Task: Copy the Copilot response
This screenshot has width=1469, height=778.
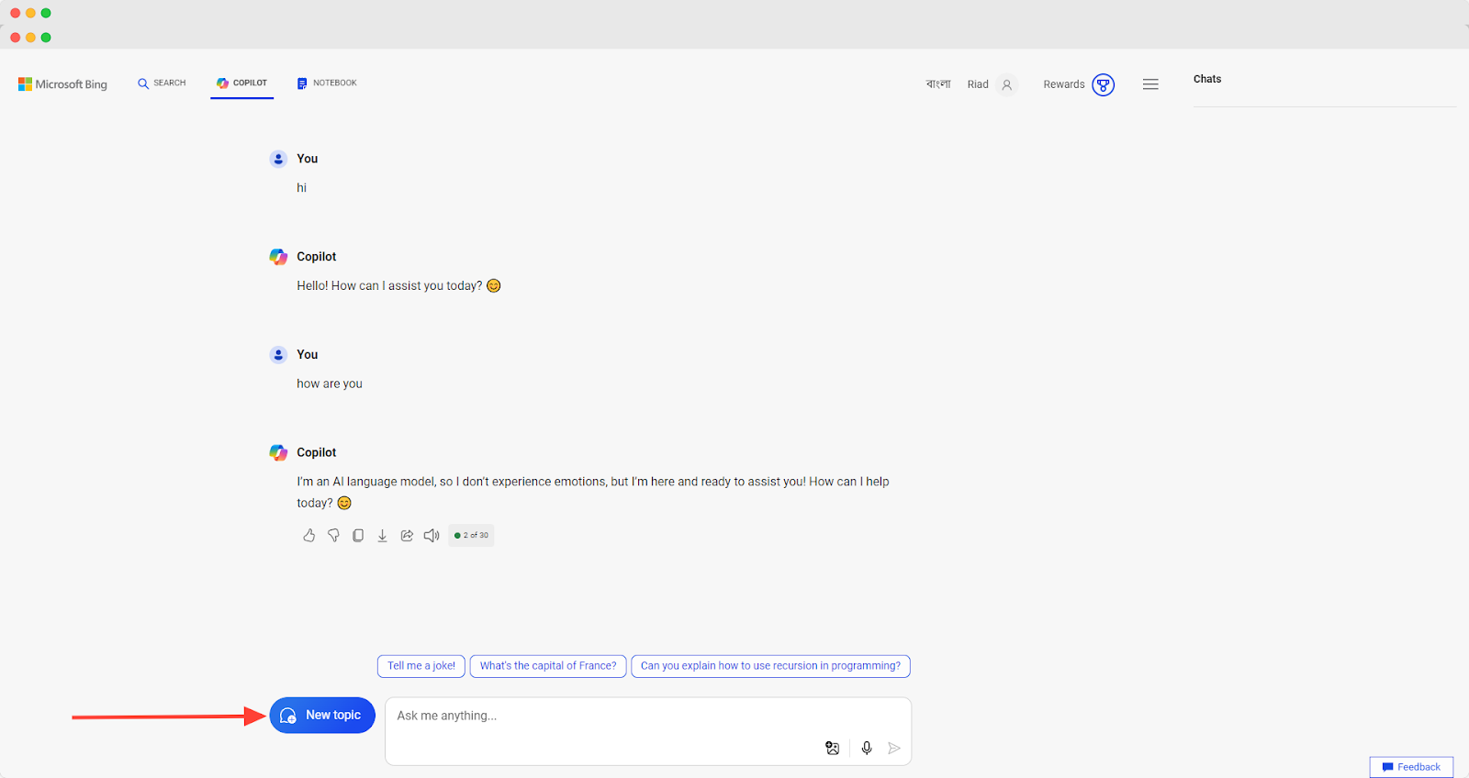Action: point(358,536)
